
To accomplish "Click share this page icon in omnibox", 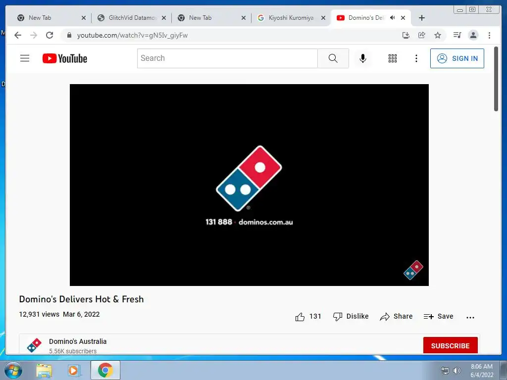I will pyautogui.click(x=422, y=35).
